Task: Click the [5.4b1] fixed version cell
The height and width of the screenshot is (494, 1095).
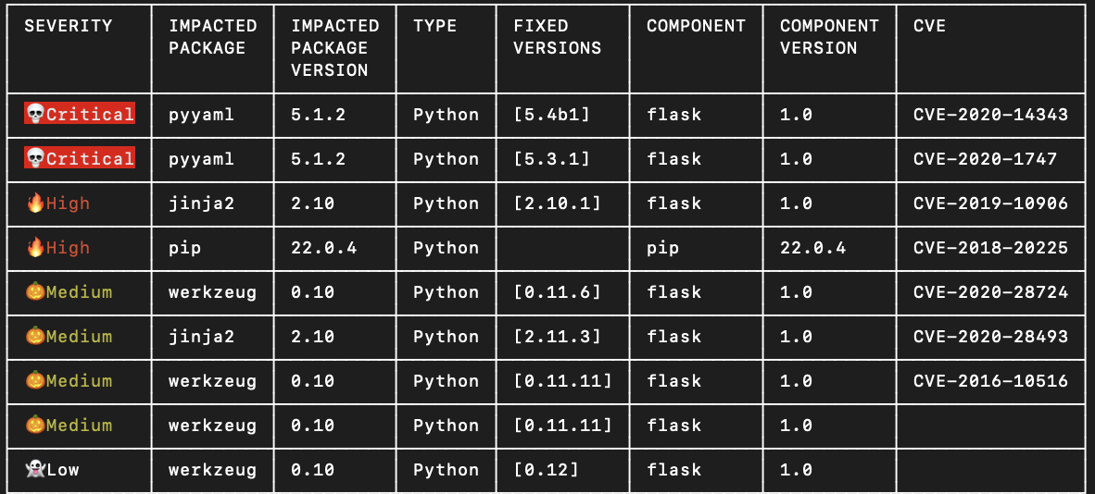Action: [551, 115]
